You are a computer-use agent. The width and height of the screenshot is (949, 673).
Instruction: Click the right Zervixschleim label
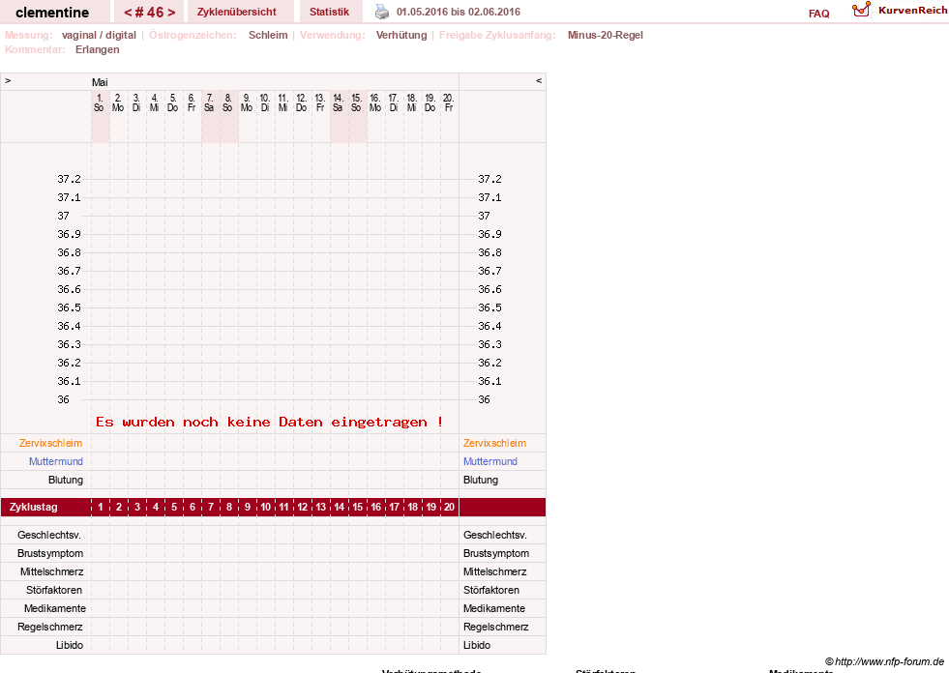[494, 443]
